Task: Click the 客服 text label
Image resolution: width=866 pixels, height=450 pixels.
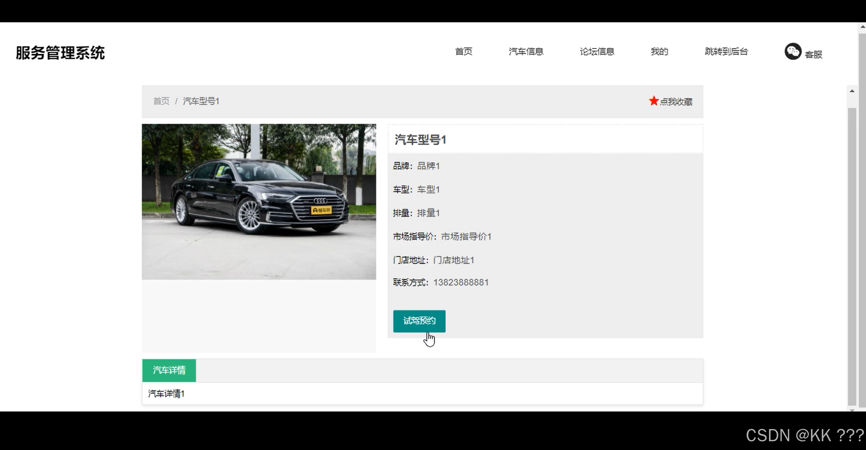Action: tap(813, 53)
